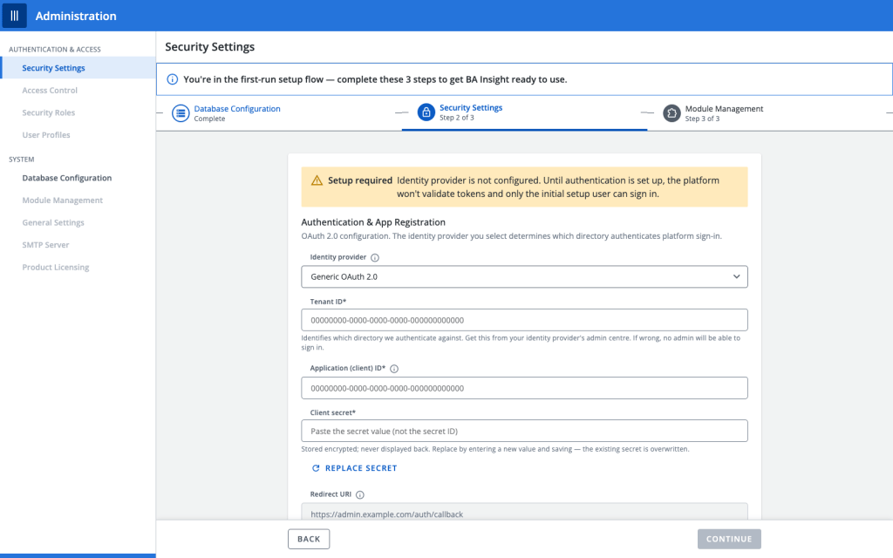893x558 pixels.
Task: Show the Redirect URI info icon
Action: click(360, 495)
